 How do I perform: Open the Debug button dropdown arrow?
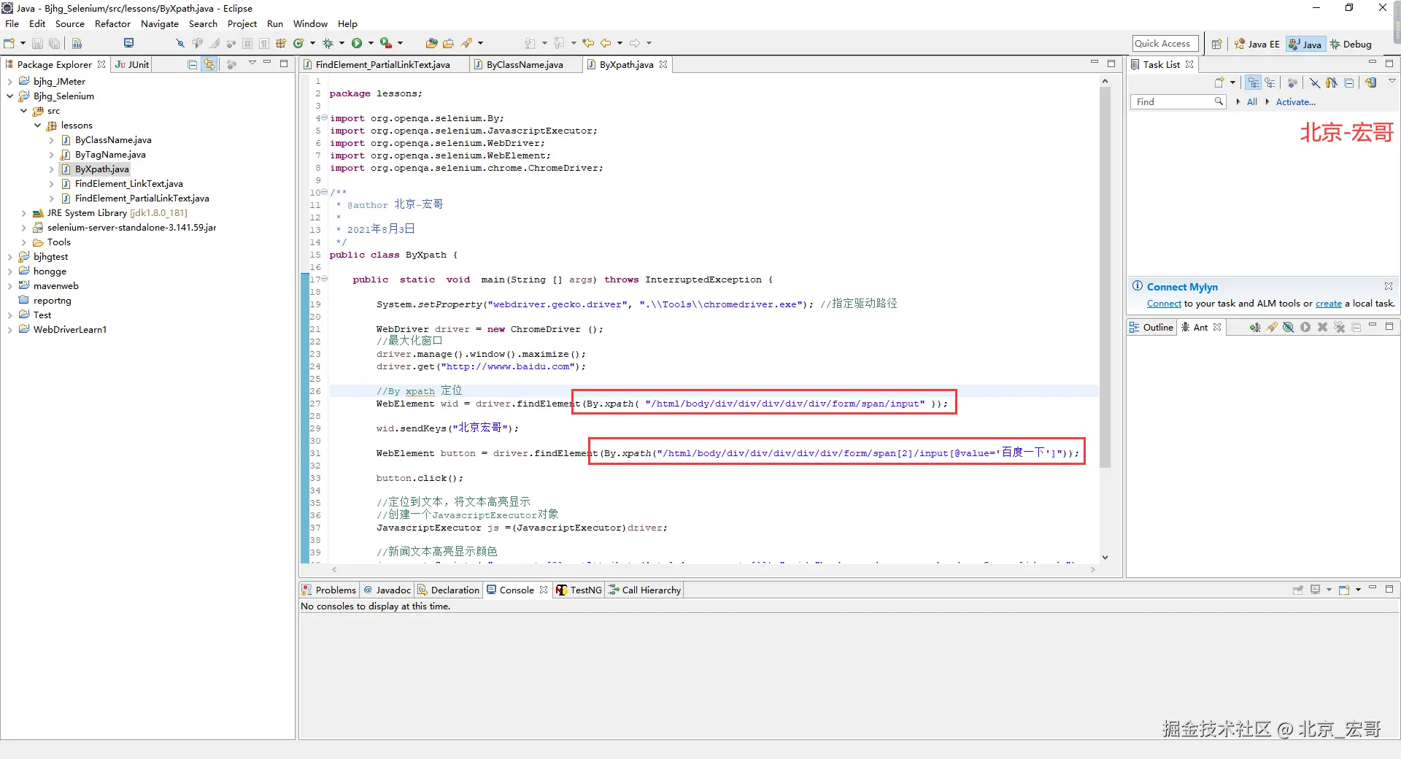point(341,44)
